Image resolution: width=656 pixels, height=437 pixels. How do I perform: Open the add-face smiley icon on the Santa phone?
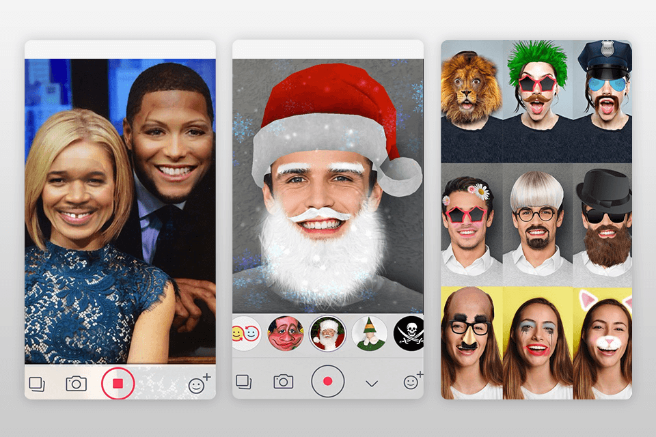[412, 381]
